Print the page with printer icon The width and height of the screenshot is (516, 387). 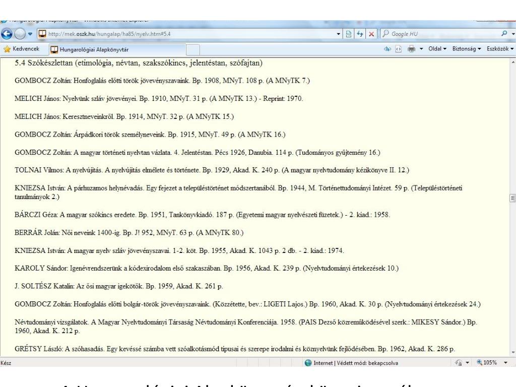pyautogui.click(x=411, y=49)
